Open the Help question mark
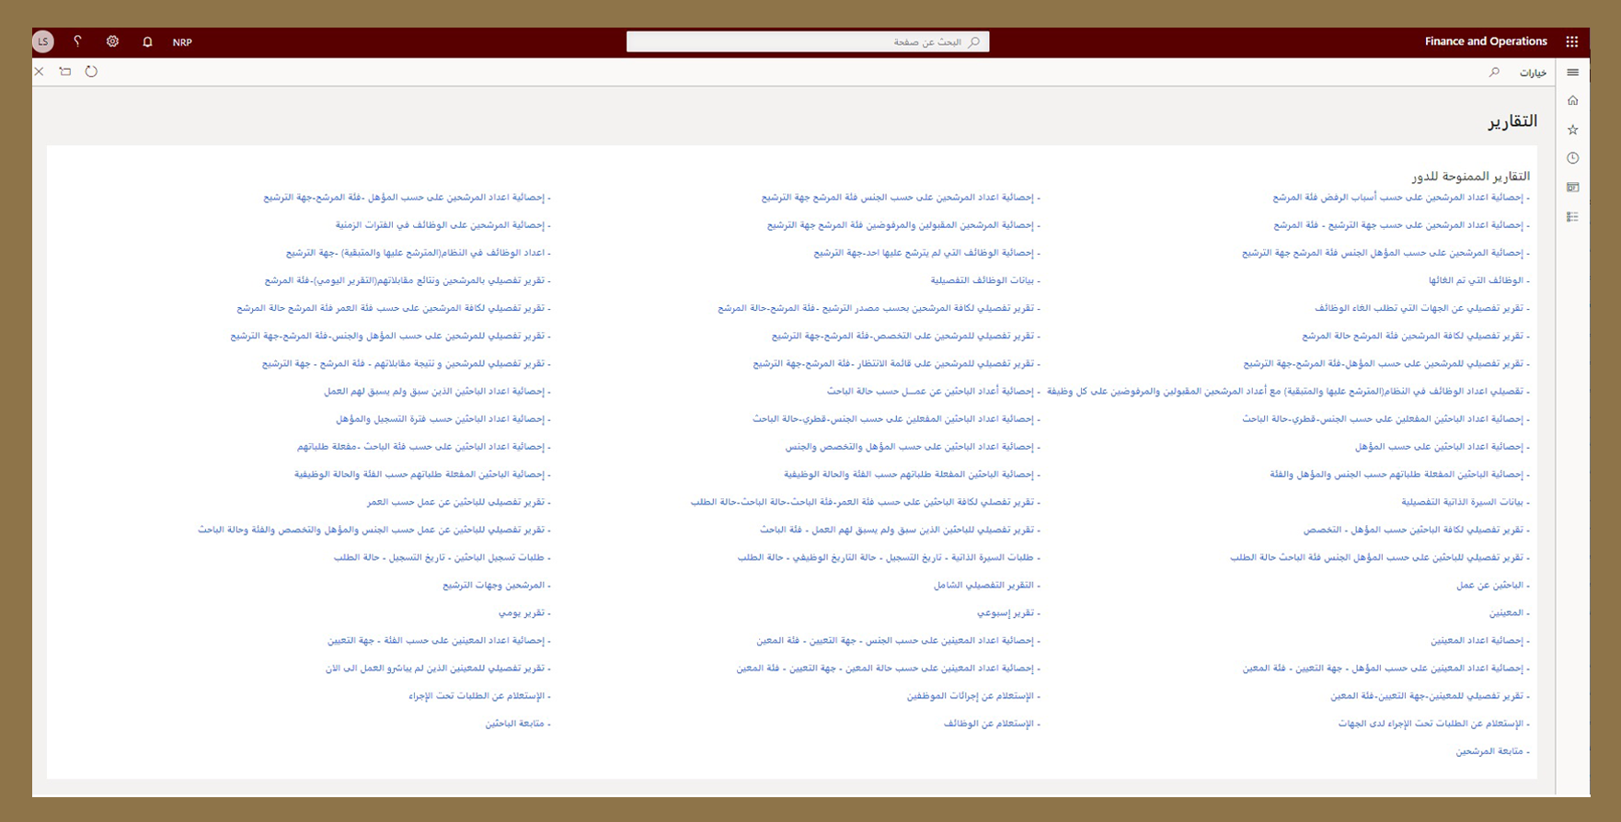The height and width of the screenshot is (822, 1621). pos(77,41)
